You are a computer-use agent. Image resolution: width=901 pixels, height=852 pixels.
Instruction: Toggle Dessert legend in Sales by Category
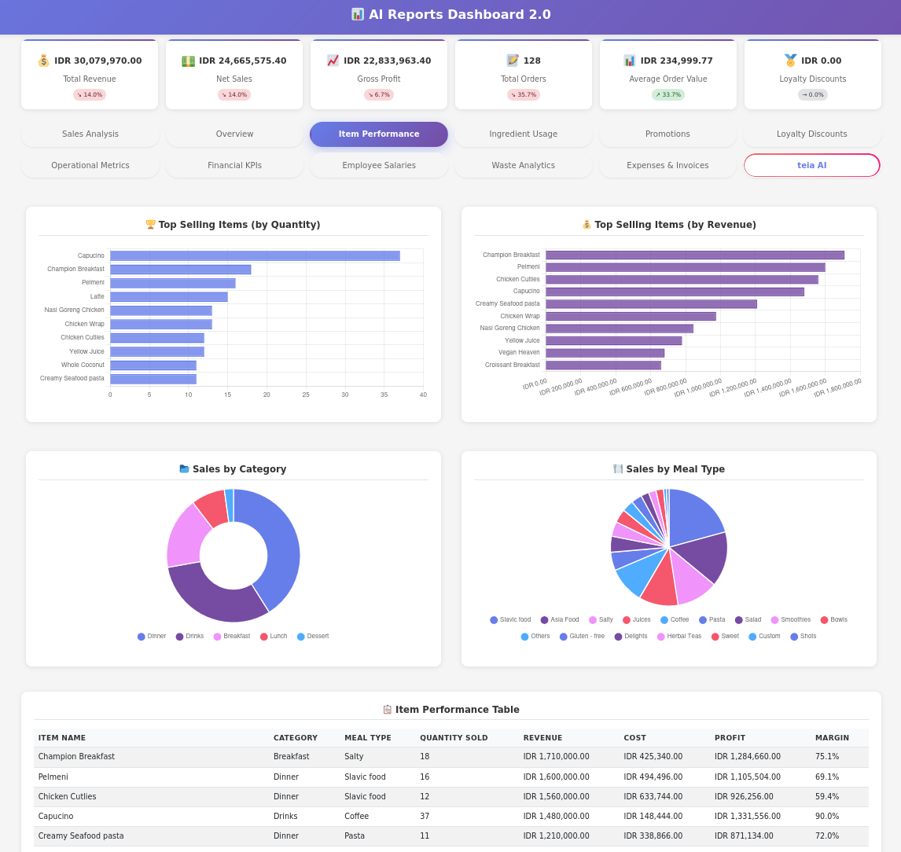tap(313, 637)
